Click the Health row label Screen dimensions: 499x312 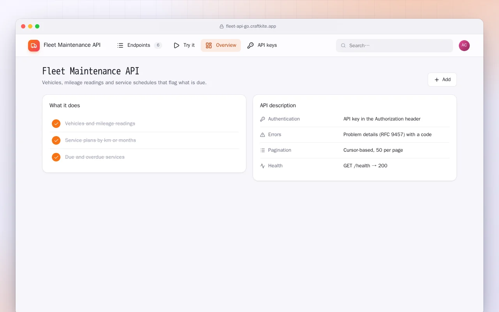point(275,166)
